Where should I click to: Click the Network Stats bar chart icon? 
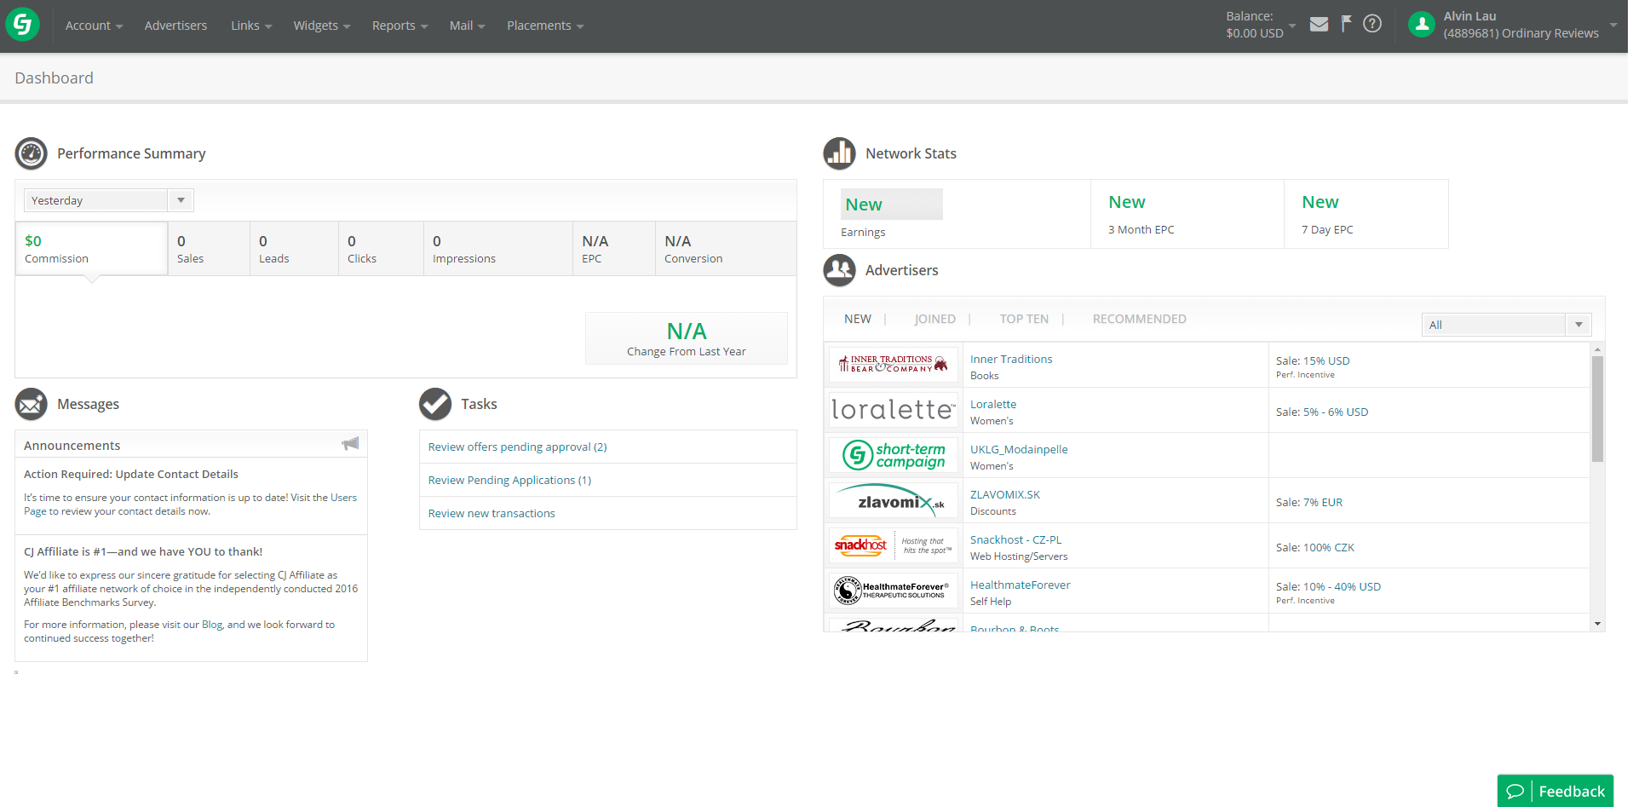coord(839,153)
